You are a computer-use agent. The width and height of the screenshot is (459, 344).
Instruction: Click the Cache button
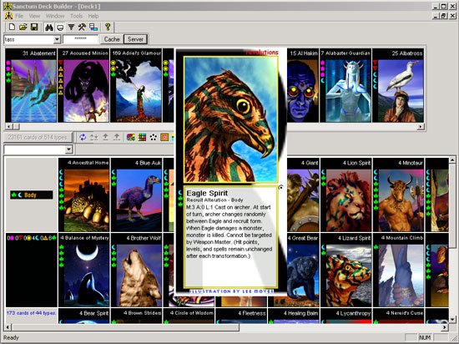pos(112,39)
